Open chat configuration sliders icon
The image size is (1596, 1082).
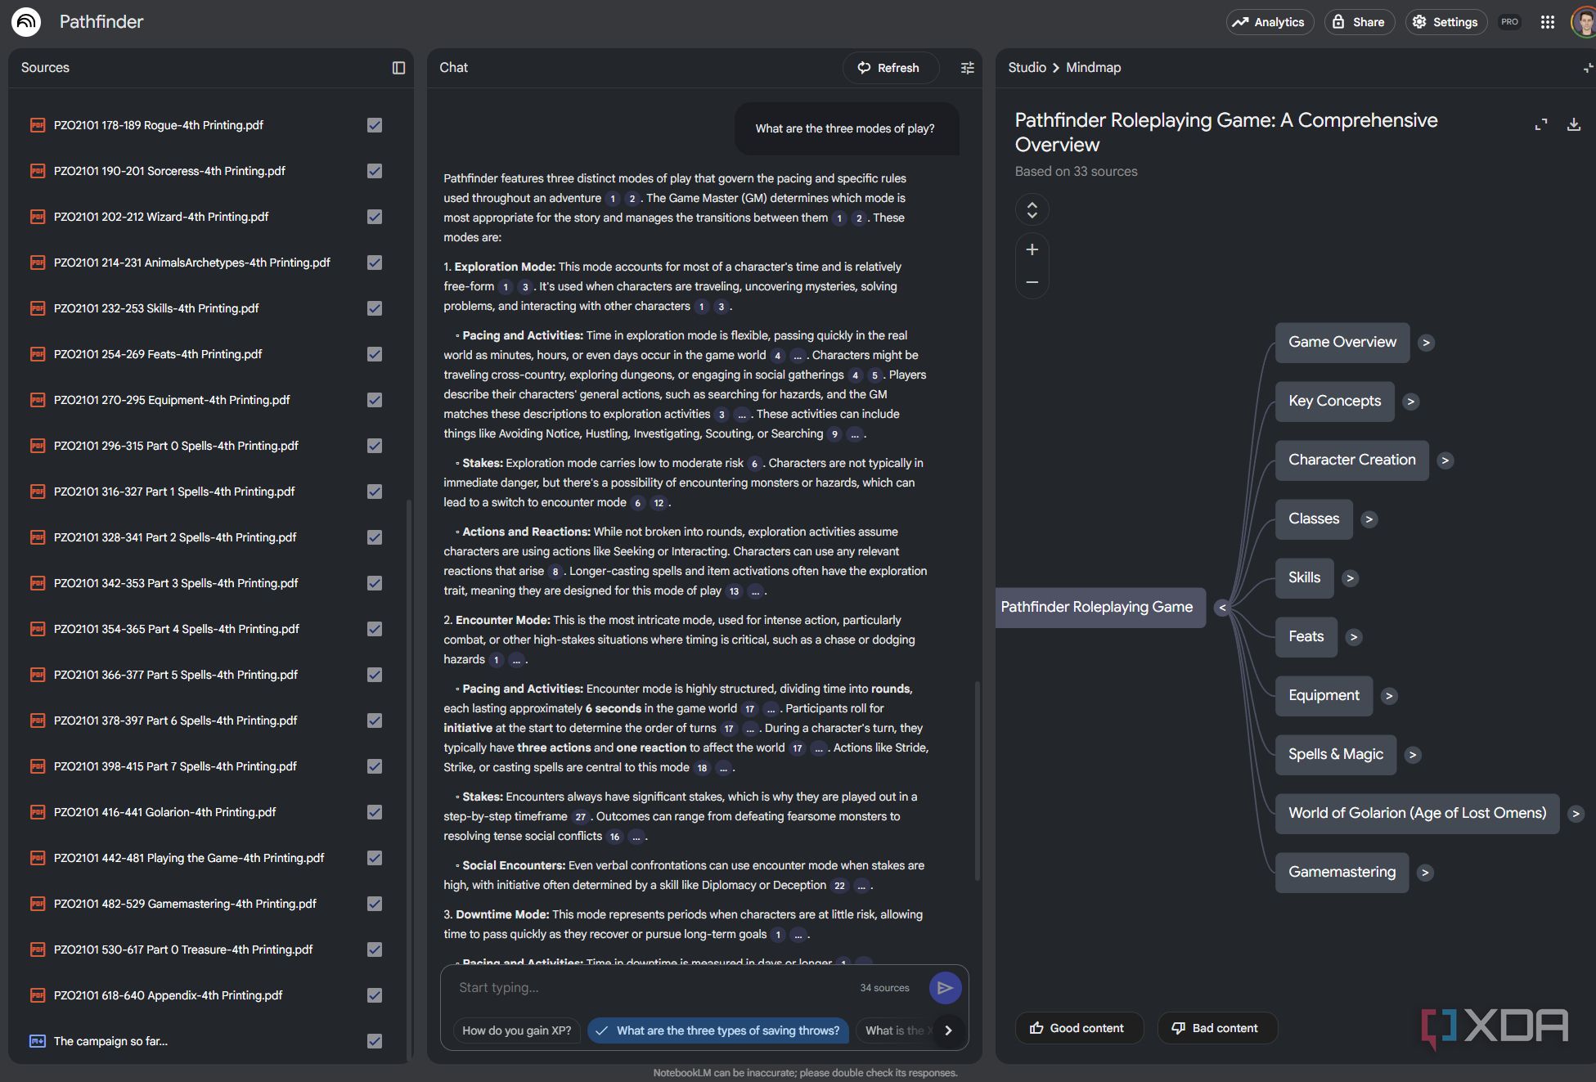967,68
